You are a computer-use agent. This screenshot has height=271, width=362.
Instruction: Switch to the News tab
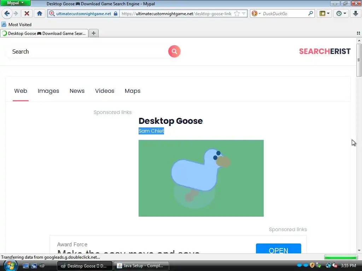point(77,91)
